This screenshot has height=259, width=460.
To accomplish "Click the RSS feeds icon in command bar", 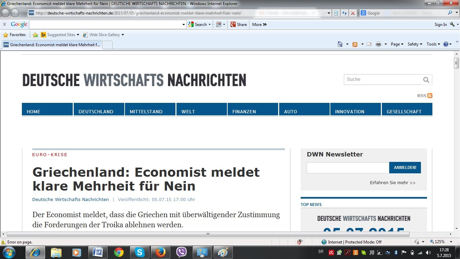I will [x=355, y=44].
